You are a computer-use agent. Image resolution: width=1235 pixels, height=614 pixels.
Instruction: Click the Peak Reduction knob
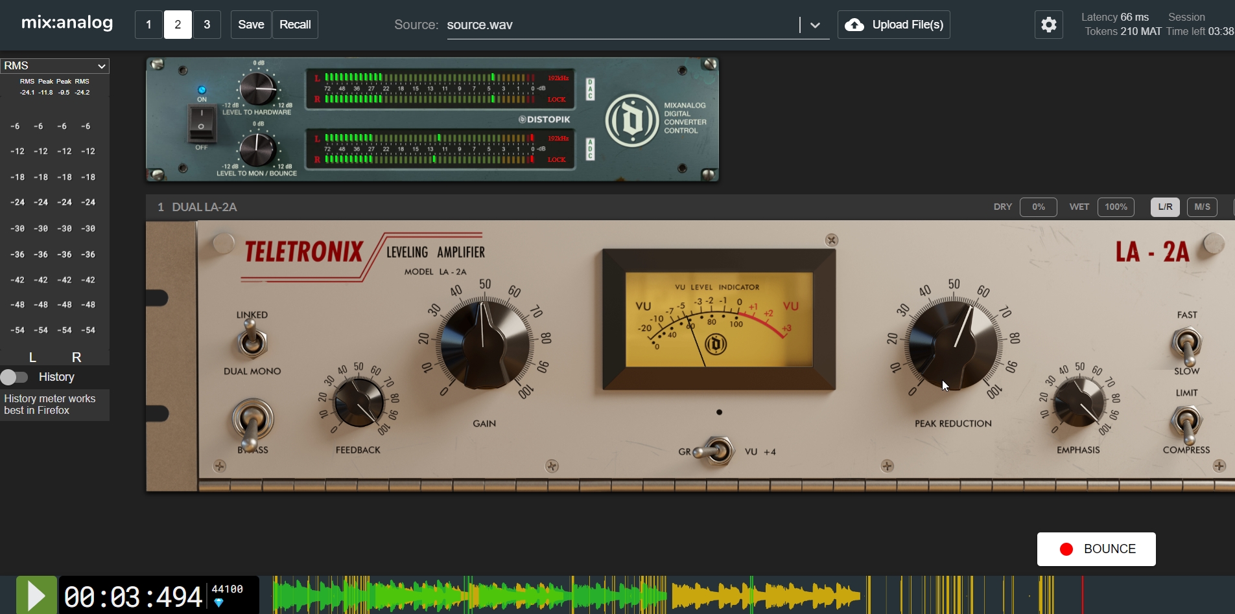tap(952, 344)
